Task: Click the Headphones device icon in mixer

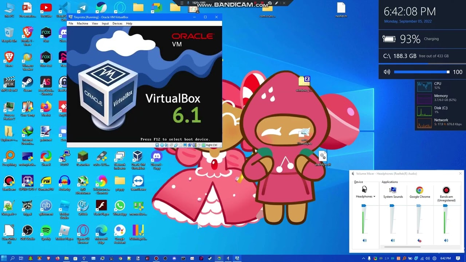Action: [364, 189]
